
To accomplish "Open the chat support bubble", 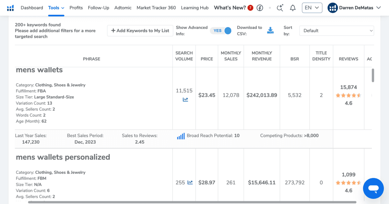I will pos(373,188).
